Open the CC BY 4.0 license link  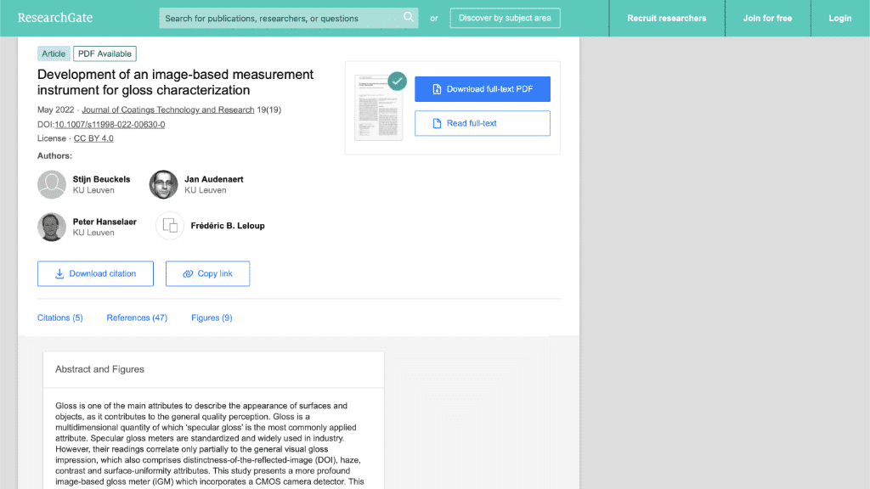pyautogui.click(x=93, y=138)
